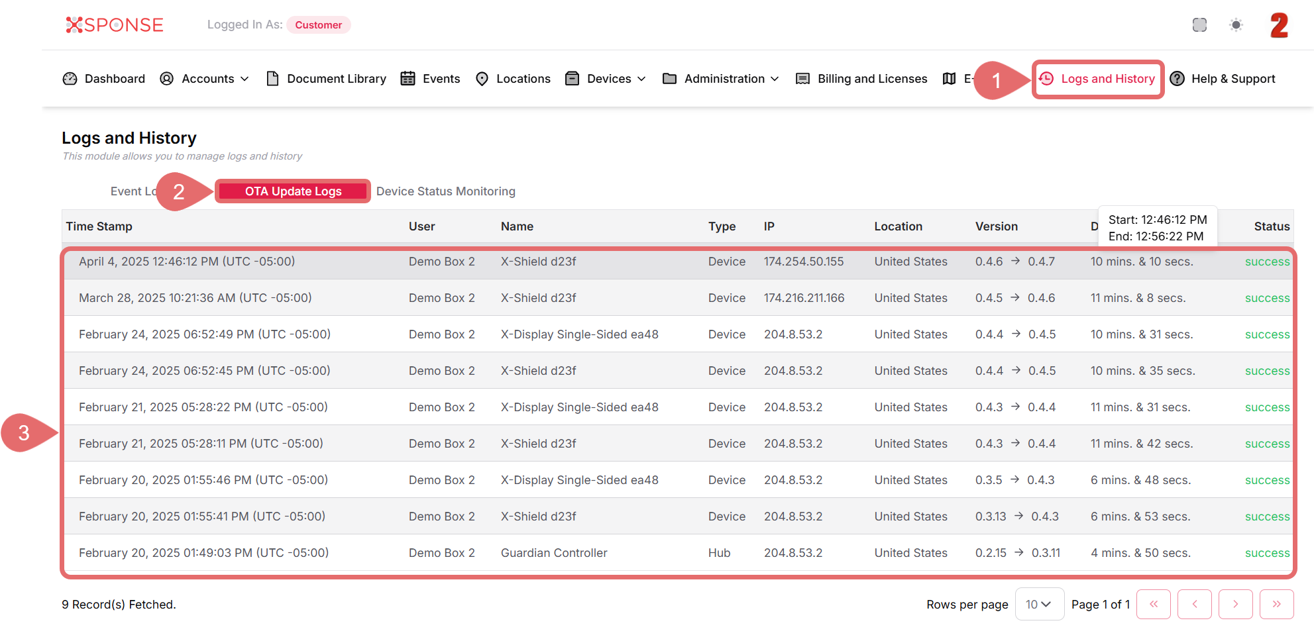Select the OTA Update Logs tab
1314x643 pixels.
click(293, 191)
